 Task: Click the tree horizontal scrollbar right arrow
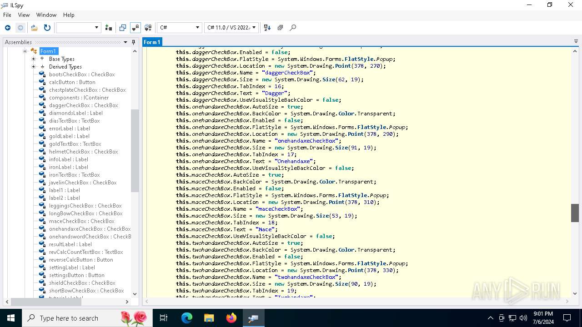point(127,302)
